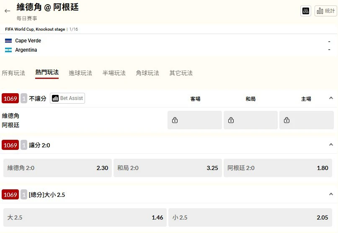This screenshot has width=338, height=233.
Task: Open Bet Assist for 不讓分
Action: (x=67, y=98)
